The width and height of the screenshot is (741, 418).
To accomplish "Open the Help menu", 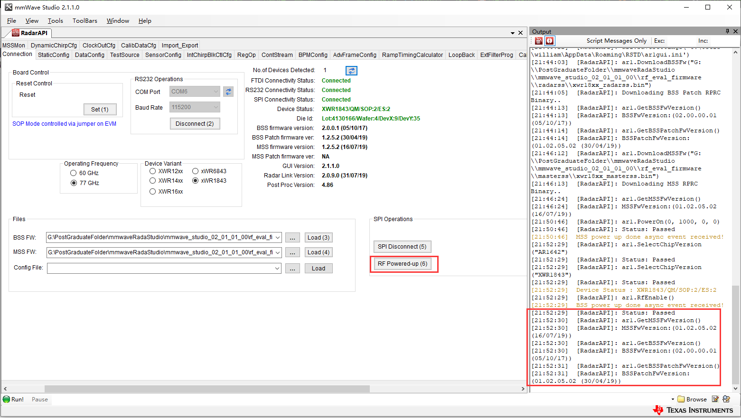I will point(145,21).
